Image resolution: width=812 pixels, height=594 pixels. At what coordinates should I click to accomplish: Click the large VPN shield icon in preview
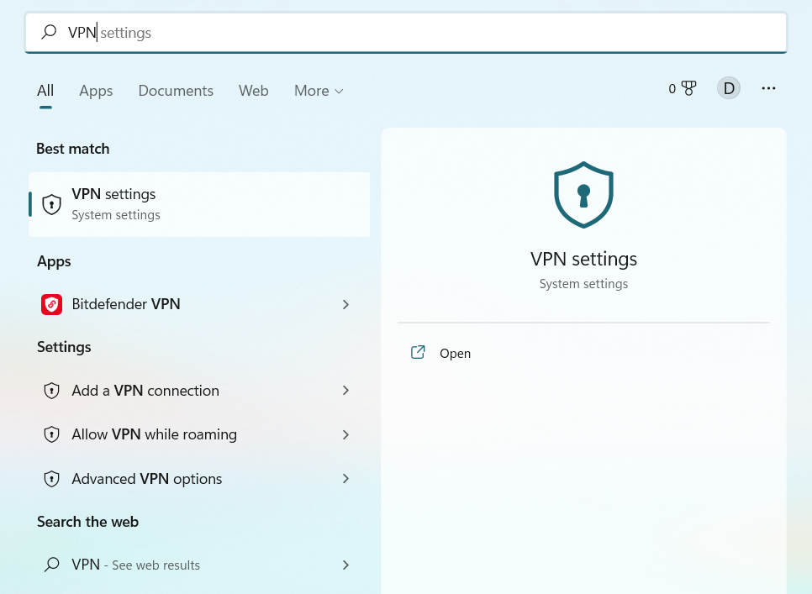pos(583,195)
